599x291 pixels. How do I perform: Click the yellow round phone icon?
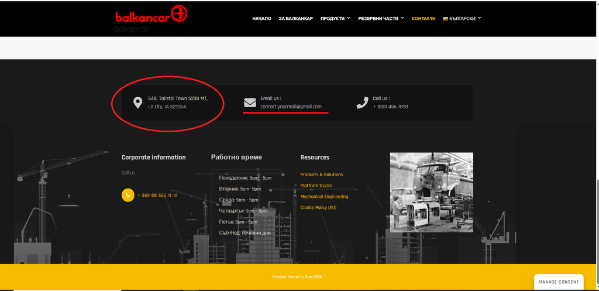[128, 195]
